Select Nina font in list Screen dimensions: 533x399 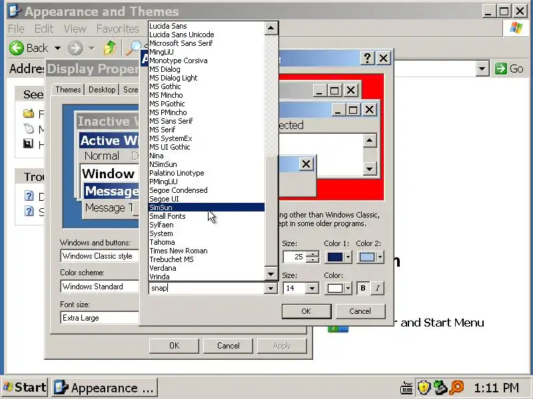point(207,156)
